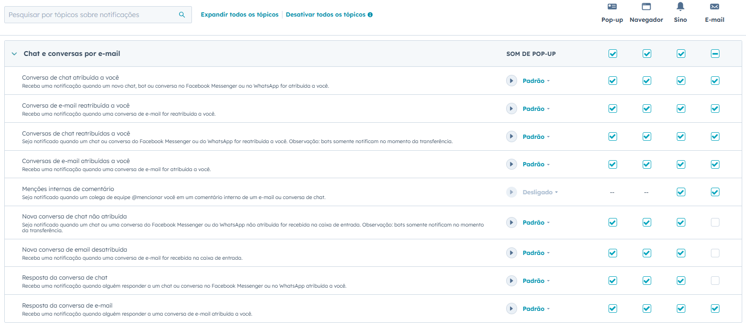
Task: Click the E-mail envelope column icon
Action: click(x=714, y=7)
